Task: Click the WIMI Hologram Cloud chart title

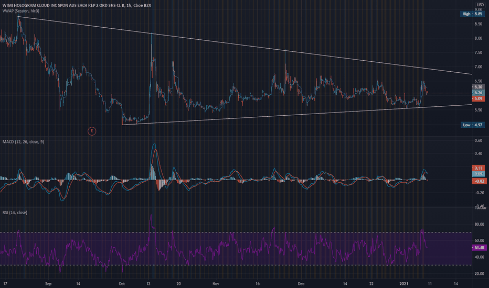Action: (77, 5)
